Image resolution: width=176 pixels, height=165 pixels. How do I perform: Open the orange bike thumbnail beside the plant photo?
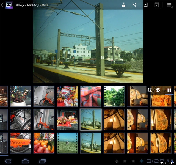point(44,96)
